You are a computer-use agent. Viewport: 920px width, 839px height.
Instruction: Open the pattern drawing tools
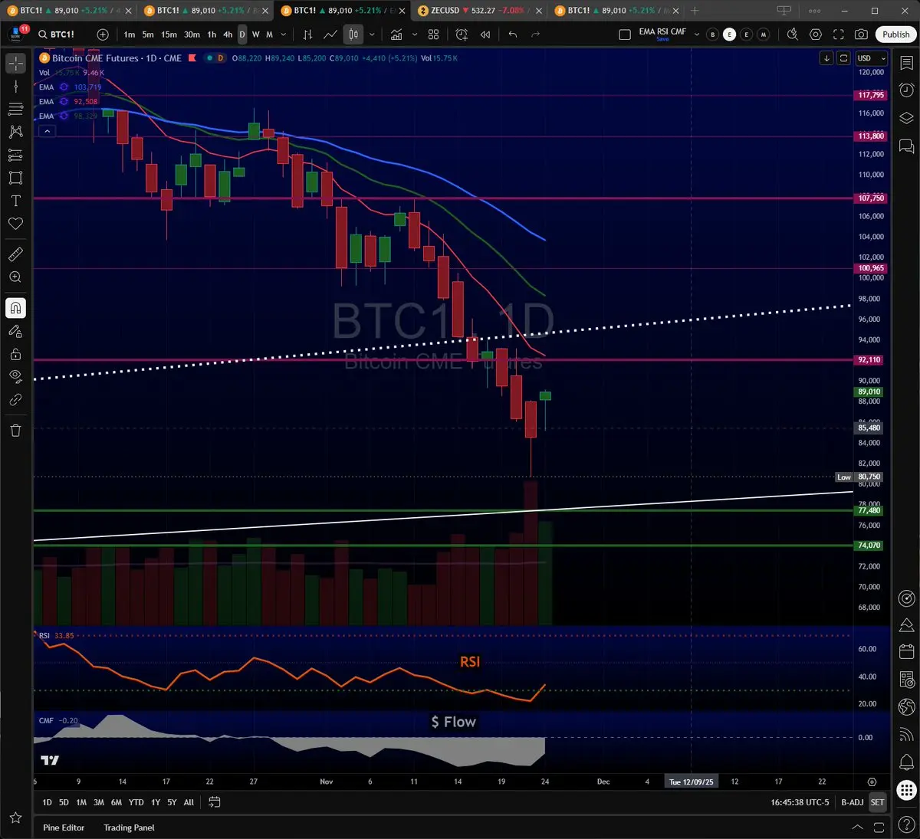click(15, 132)
